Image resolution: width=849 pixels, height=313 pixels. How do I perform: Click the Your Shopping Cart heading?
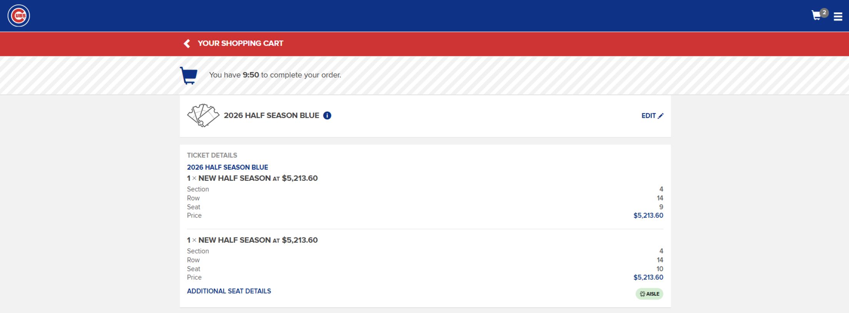pos(240,43)
